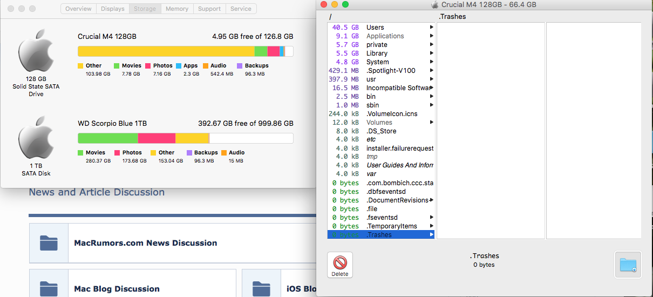The image size is (653, 297).
Task: Click News and Article Discussion heading
Action: point(97,192)
